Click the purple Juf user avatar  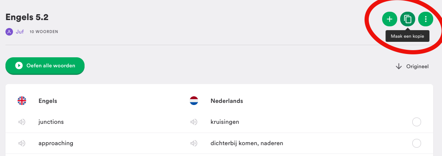tap(9, 31)
